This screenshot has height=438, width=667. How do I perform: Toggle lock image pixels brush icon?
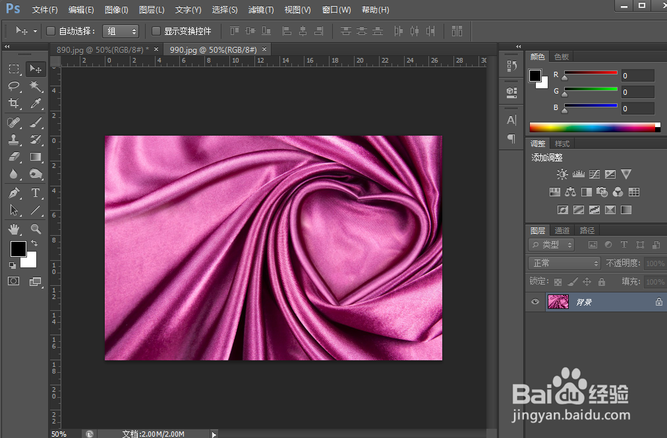click(x=573, y=281)
